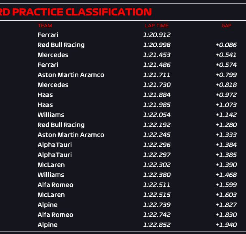The image size is (246, 234).
Task: Click the first Aston Martin Aramco entry
Action: 71,75
